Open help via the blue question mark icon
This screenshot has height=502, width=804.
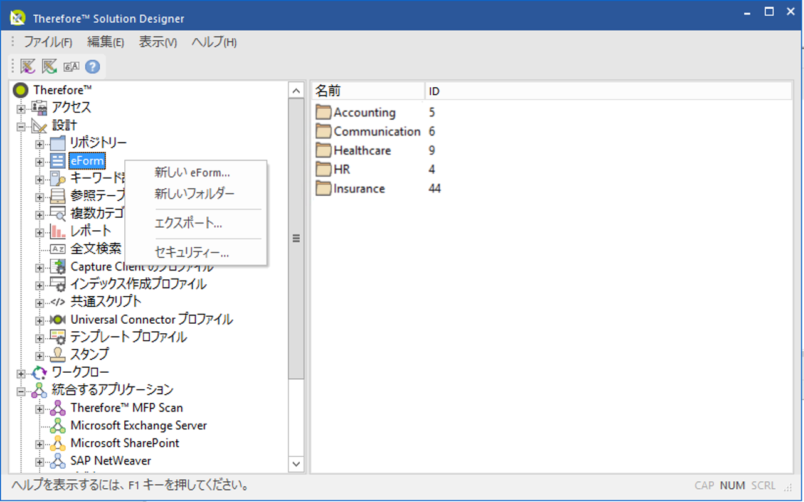(x=93, y=67)
